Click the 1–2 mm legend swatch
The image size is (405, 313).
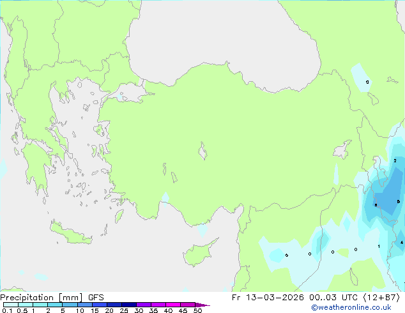(40, 305)
